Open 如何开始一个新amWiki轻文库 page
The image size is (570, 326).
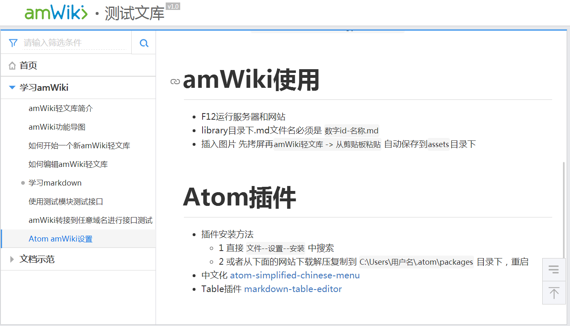(x=79, y=146)
